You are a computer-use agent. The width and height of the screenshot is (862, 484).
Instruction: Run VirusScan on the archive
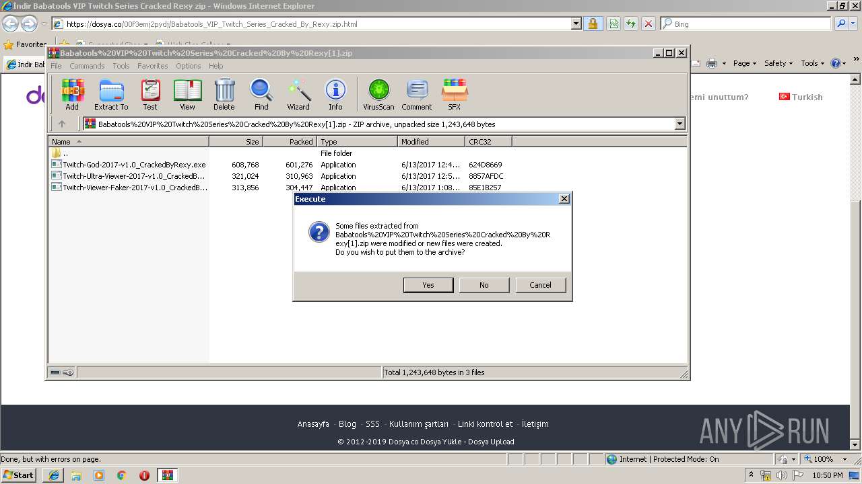378,94
